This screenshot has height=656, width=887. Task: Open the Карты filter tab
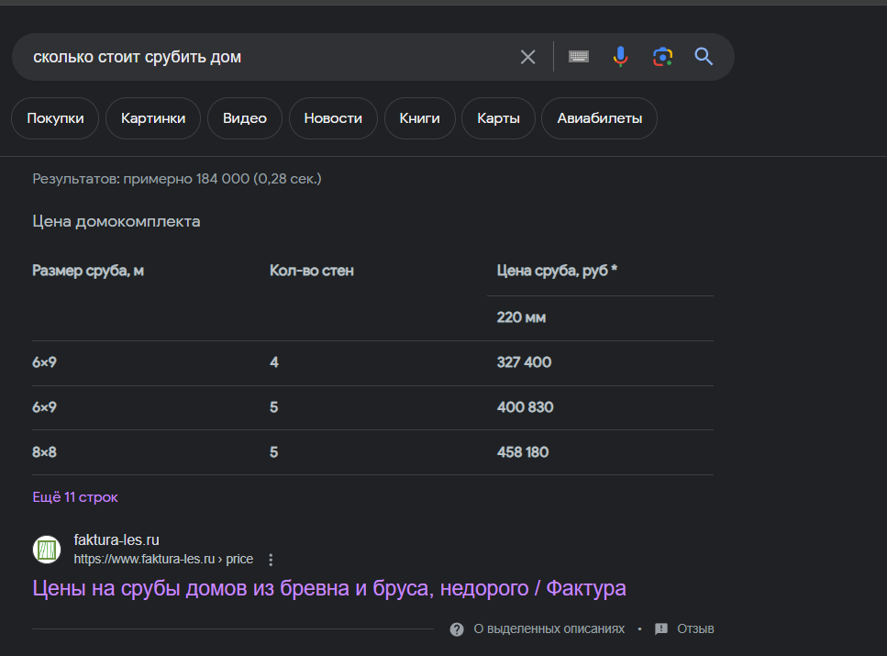(499, 118)
